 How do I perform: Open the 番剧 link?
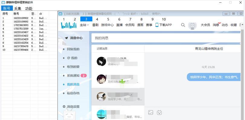pyautogui.click(x=95, y=25)
